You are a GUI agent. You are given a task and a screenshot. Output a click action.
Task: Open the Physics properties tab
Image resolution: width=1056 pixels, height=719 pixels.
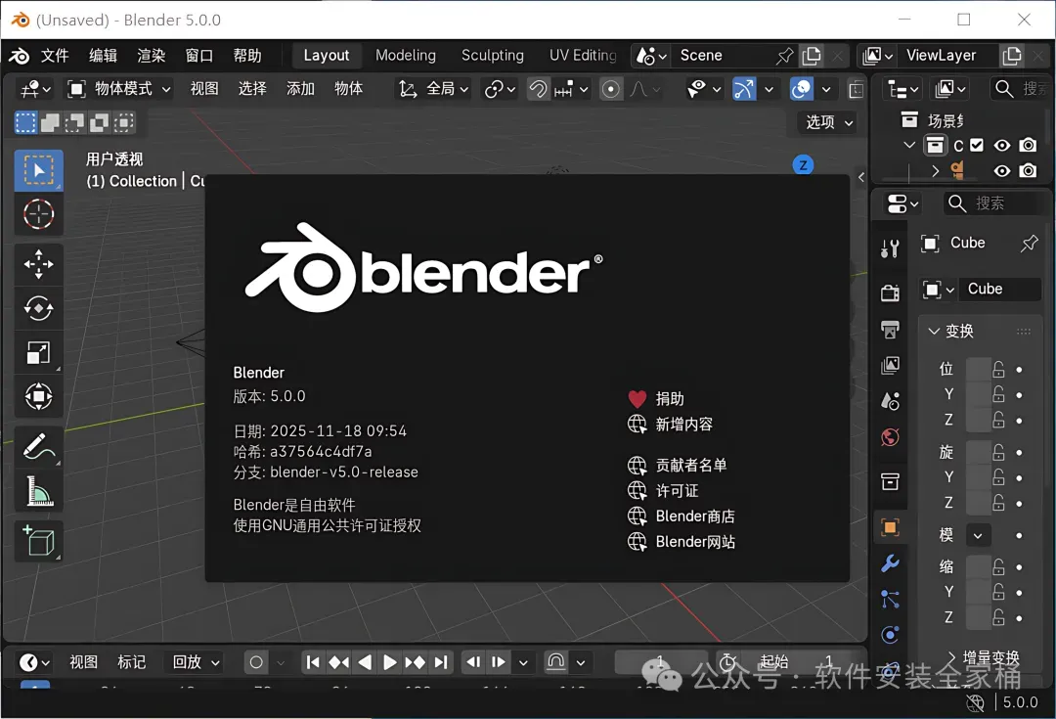[x=890, y=635]
